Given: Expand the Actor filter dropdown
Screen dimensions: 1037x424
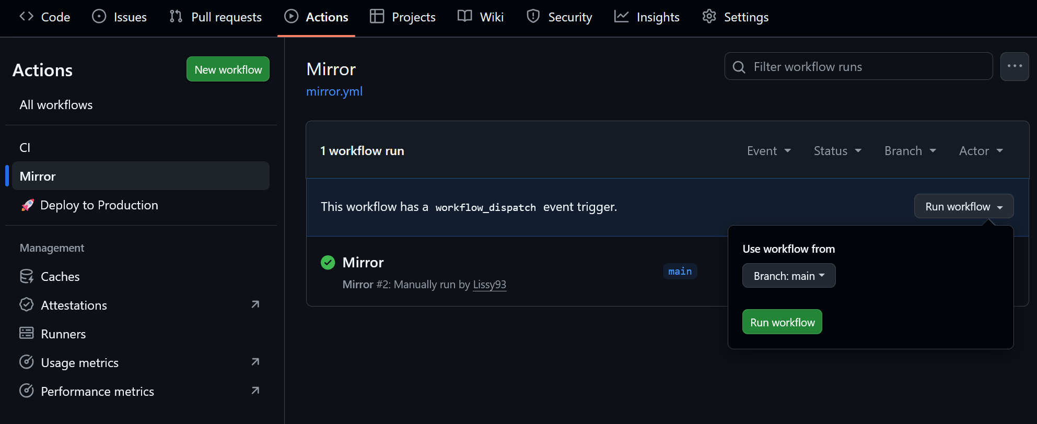Looking at the screenshot, I should point(981,151).
